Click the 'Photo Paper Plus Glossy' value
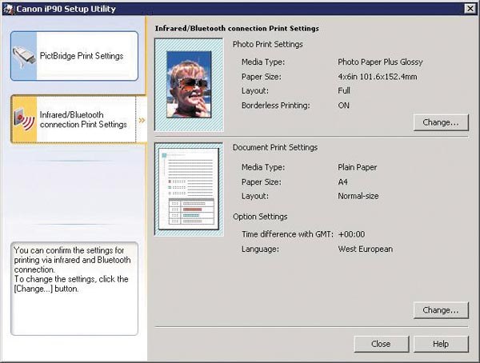The image size is (480, 363). point(380,62)
